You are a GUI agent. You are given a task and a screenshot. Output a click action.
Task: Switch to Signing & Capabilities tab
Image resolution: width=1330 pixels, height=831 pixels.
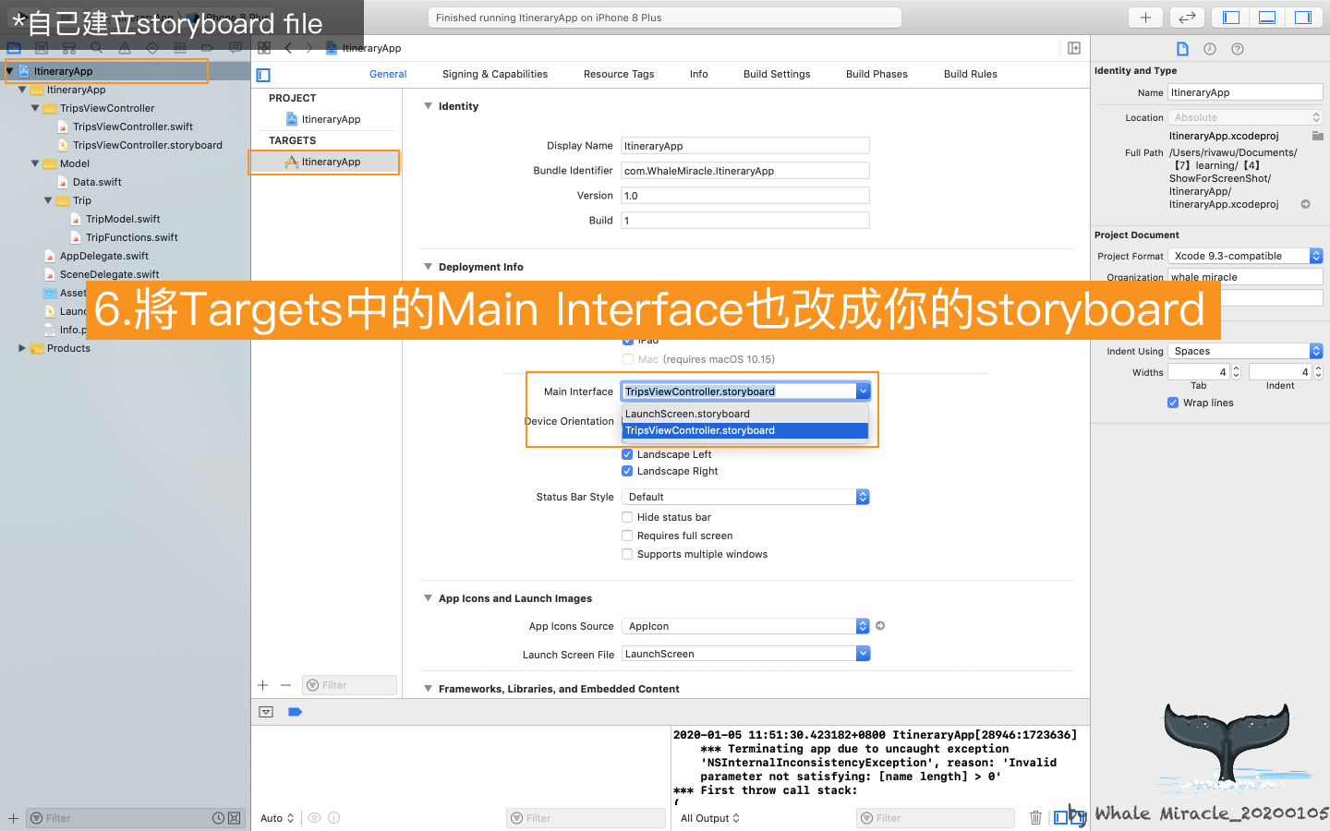click(x=495, y=74)
